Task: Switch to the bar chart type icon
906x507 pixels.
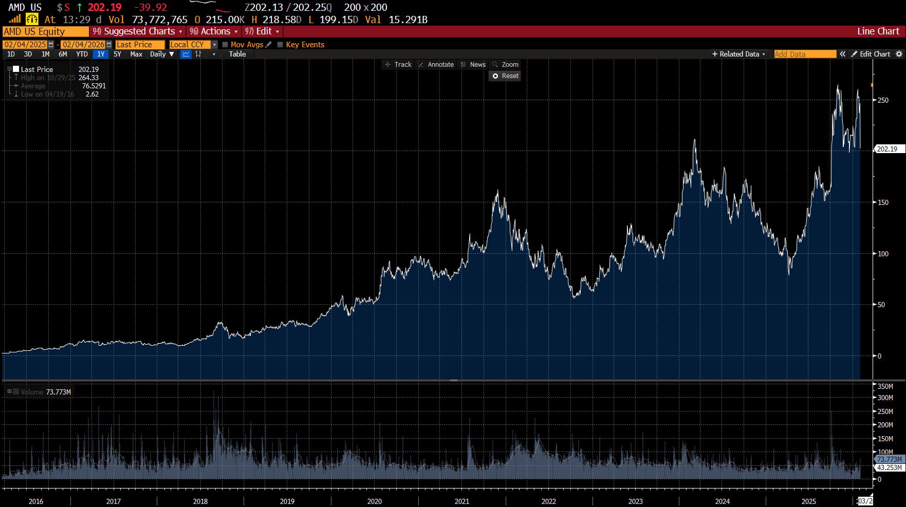Action: [198, 54]
